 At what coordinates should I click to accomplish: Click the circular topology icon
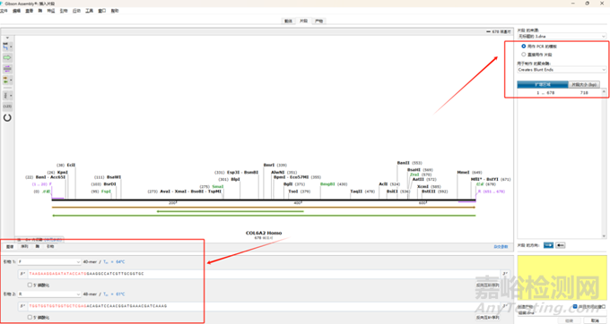[x=7, y=117]
